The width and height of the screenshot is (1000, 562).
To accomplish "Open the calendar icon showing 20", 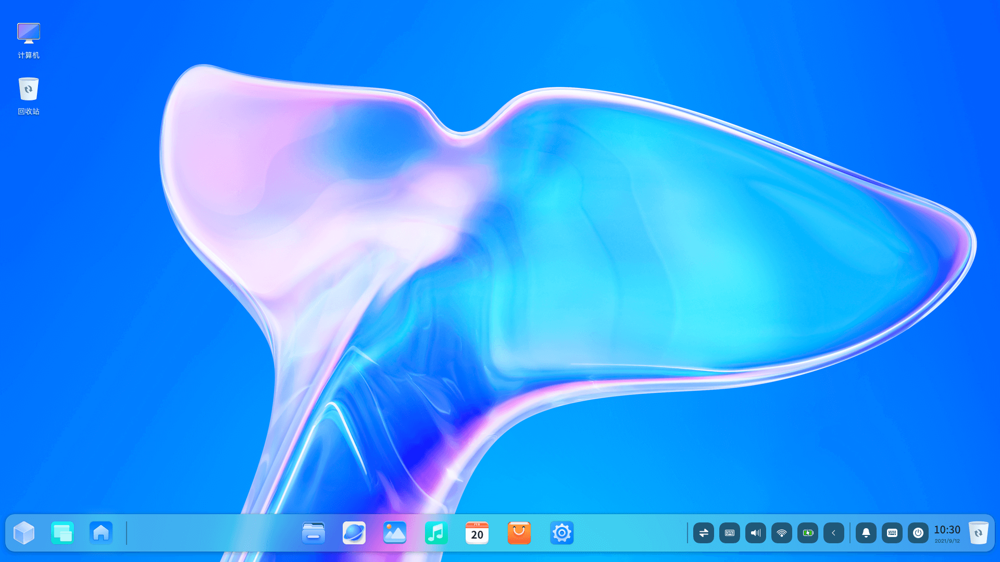I will pos(477,533).
